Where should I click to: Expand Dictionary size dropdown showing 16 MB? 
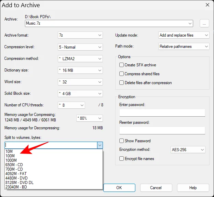80,70
